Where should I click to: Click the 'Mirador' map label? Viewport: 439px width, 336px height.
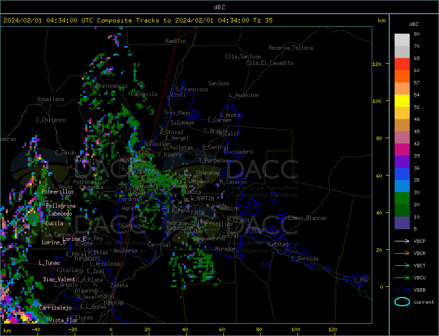pyautogui.click(x=225, y=249)
